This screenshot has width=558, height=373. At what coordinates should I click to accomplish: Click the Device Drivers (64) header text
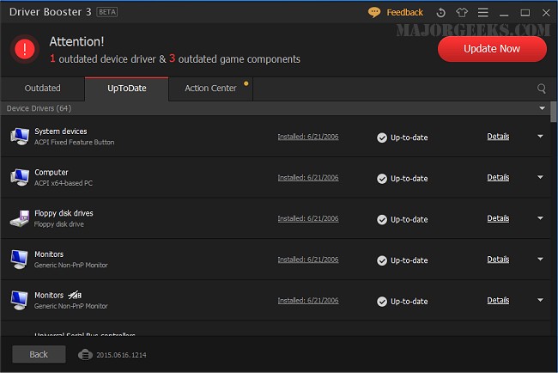(x=39, y=108)
